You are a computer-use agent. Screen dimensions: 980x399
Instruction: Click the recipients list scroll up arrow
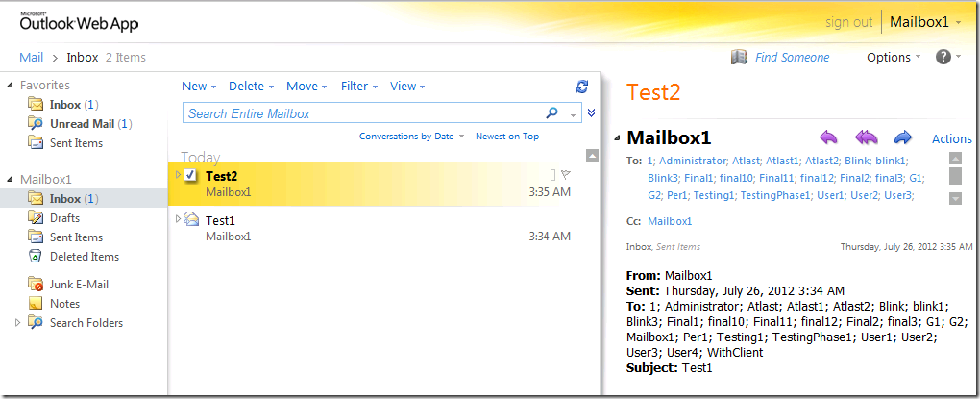tap(955, 158)
